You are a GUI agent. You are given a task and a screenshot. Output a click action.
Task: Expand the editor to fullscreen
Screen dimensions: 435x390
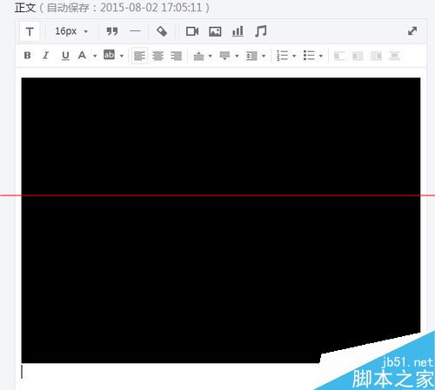(x=412, y=31)
